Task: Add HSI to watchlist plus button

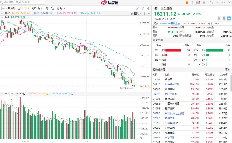Action: pyautogui.click(x=229, y=19)
